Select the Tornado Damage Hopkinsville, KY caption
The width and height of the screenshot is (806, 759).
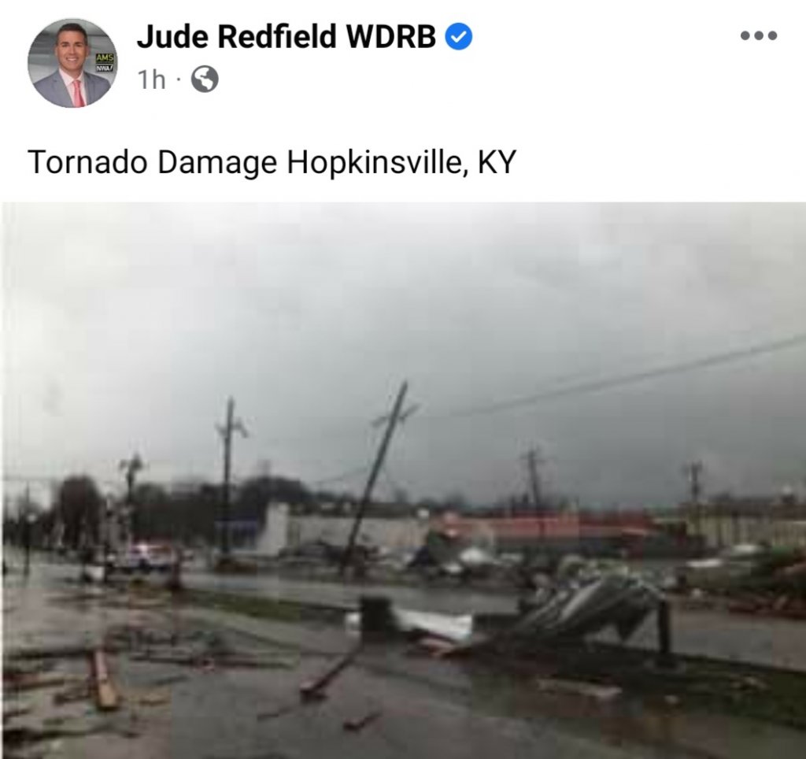point(272,162)
